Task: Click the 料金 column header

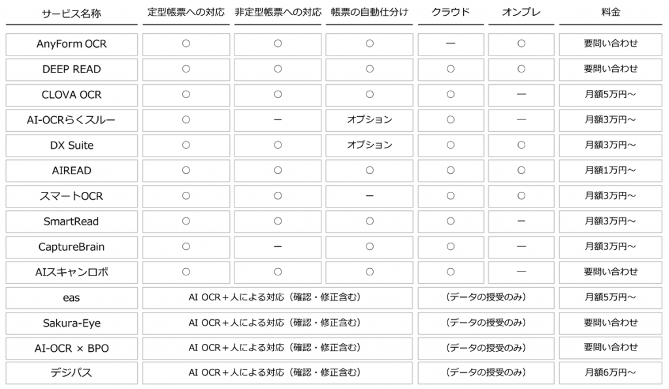Action: (x=611, y=12)
